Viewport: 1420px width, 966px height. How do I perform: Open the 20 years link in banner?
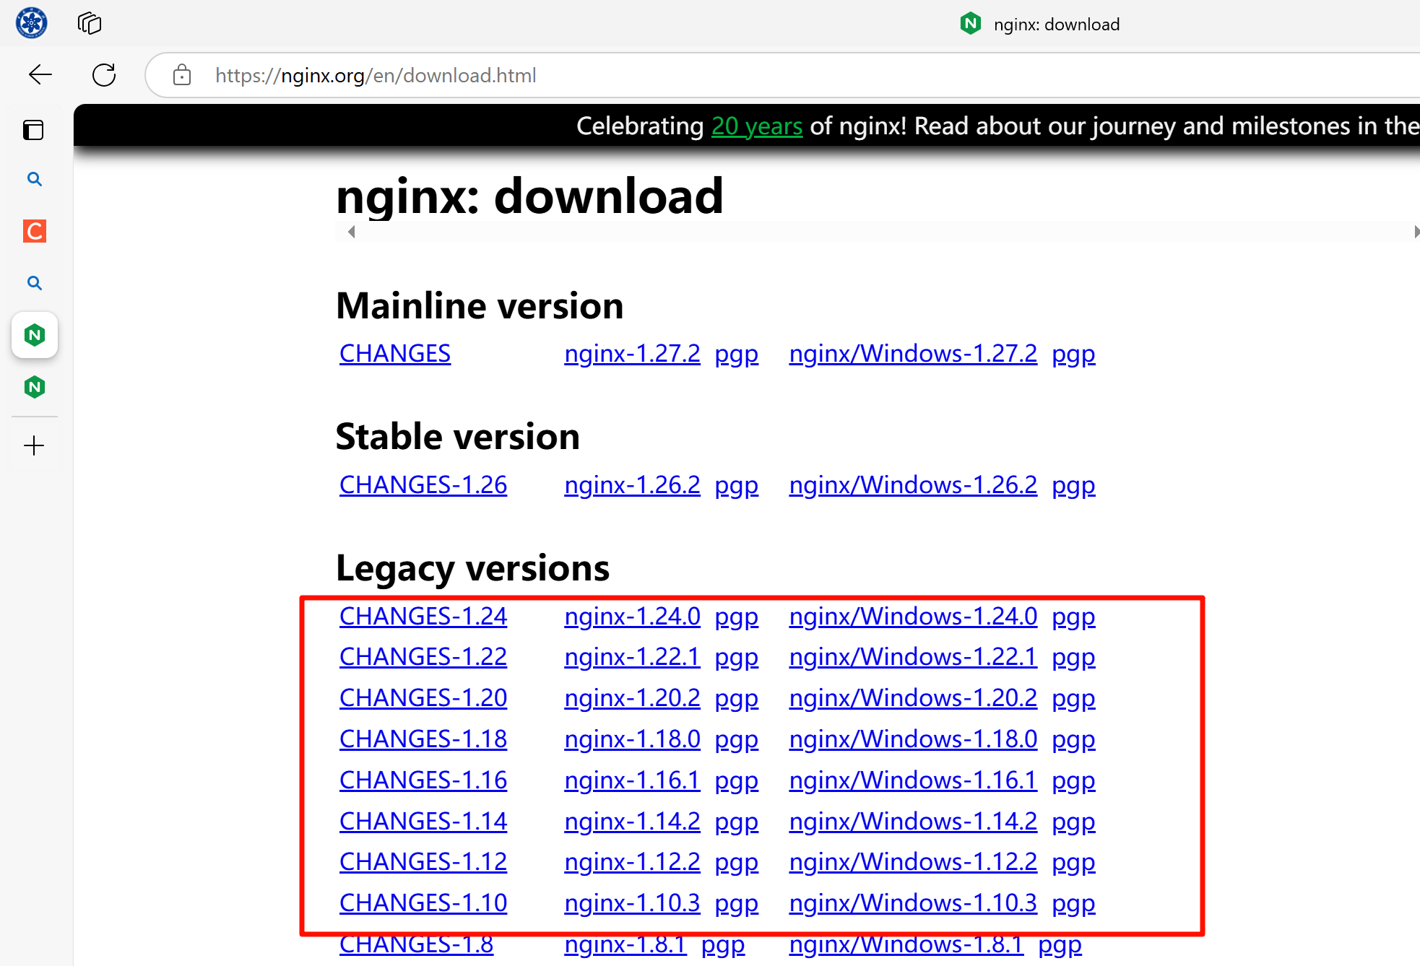click(x=756, y=126)
